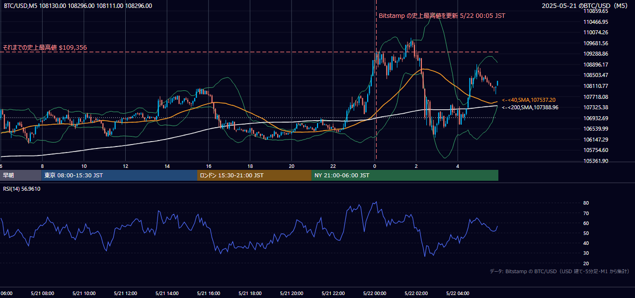Viewport: 635px width, 298px height.
Task: Click RSI axis level 80
Action: [x=586, y=203]
